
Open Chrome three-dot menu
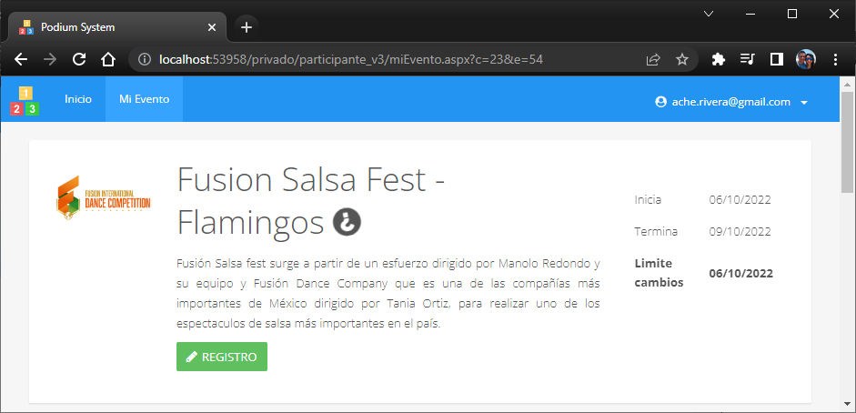tap(835, 59)
